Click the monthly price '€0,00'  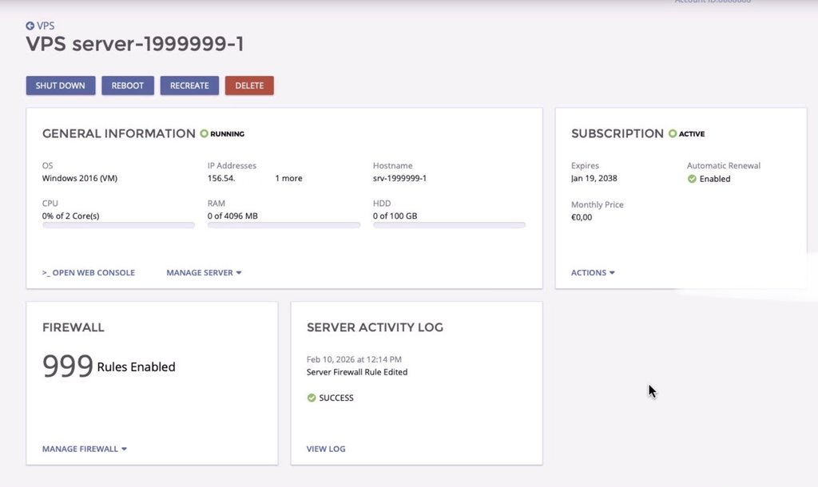582,217
